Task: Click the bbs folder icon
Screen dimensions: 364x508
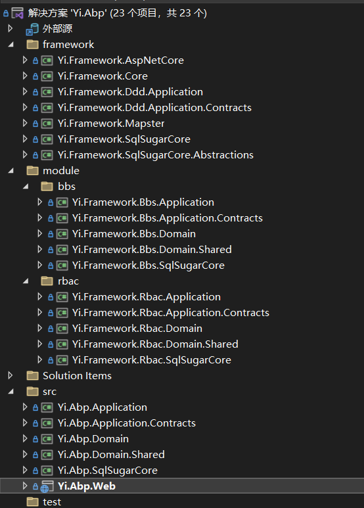Action: click(x=47, y=186)
